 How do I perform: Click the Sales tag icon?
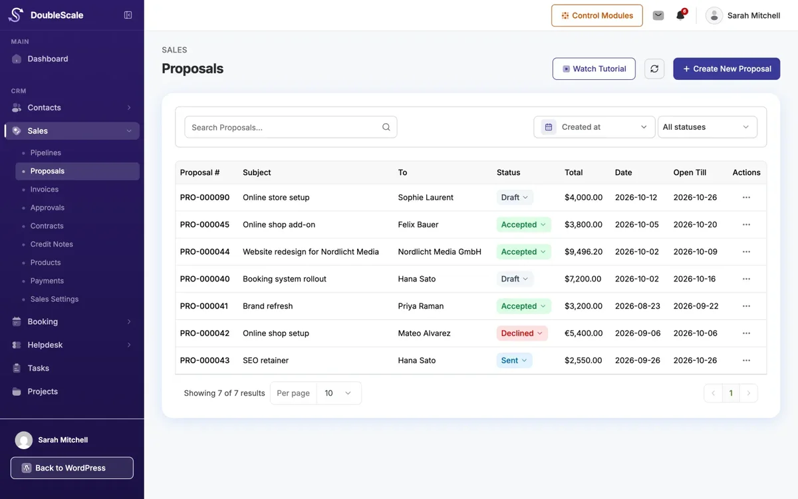[x=17, y=131]
